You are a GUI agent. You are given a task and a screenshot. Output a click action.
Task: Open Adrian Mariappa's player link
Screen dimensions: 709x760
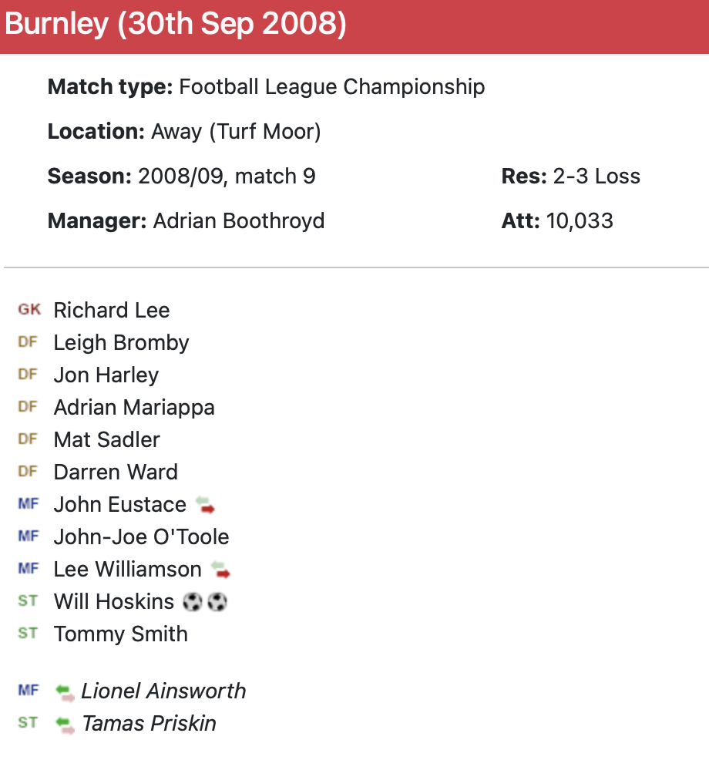pos(134,407)
